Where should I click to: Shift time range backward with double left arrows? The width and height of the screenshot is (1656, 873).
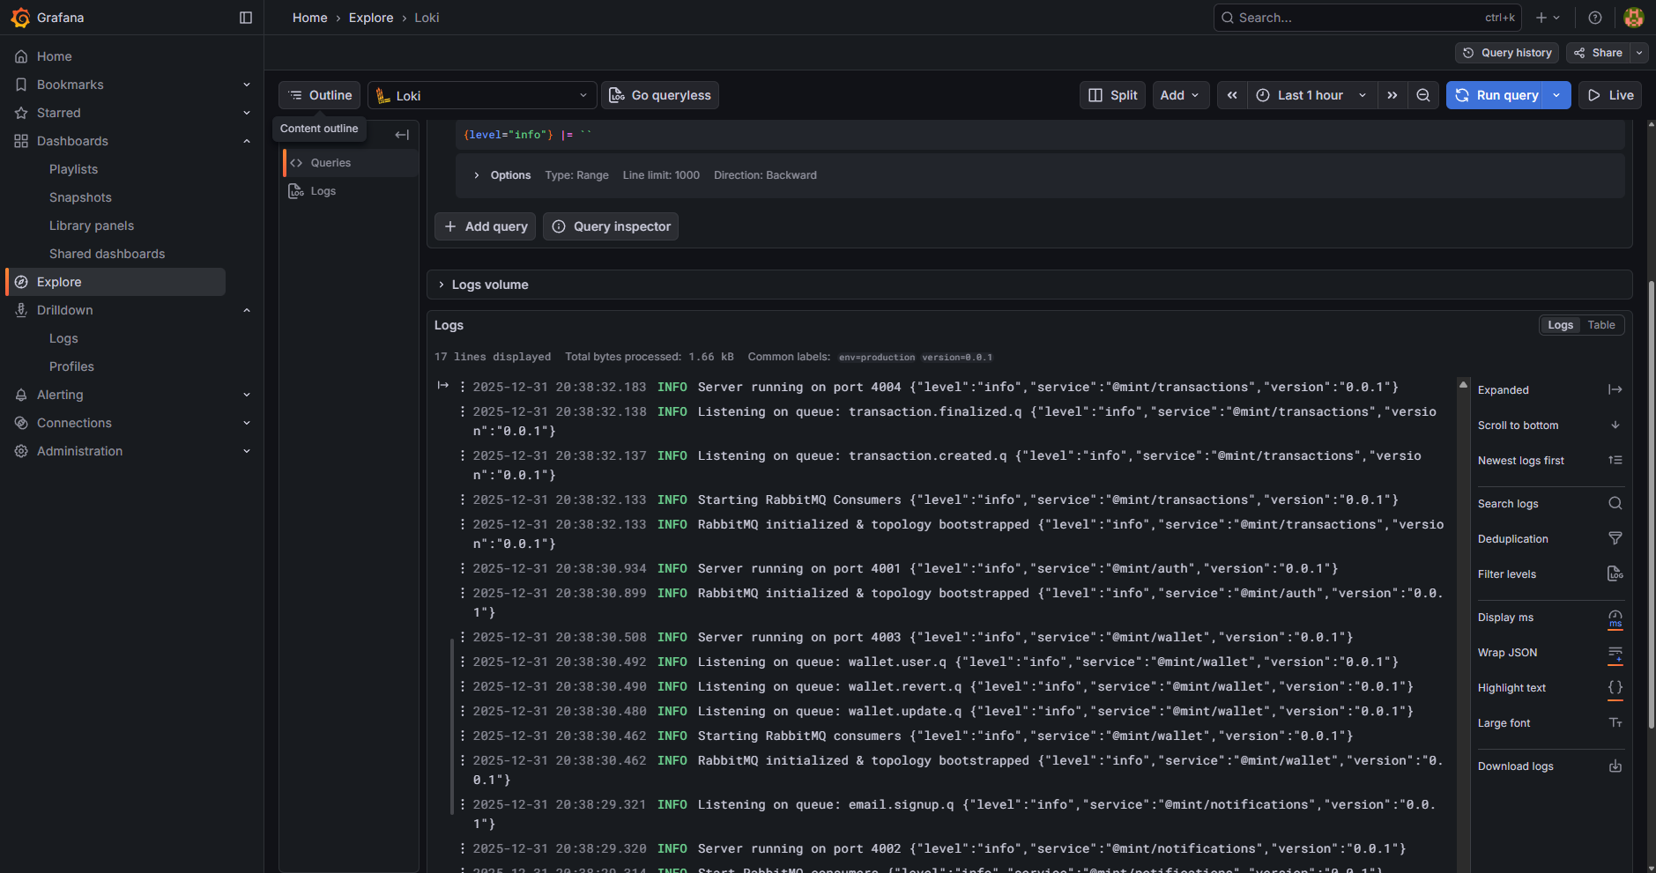(x=1232, y=95)
